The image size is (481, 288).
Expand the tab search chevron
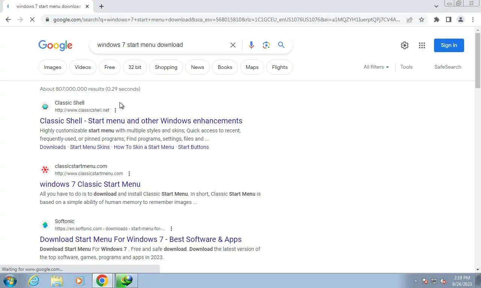point(436,6)
